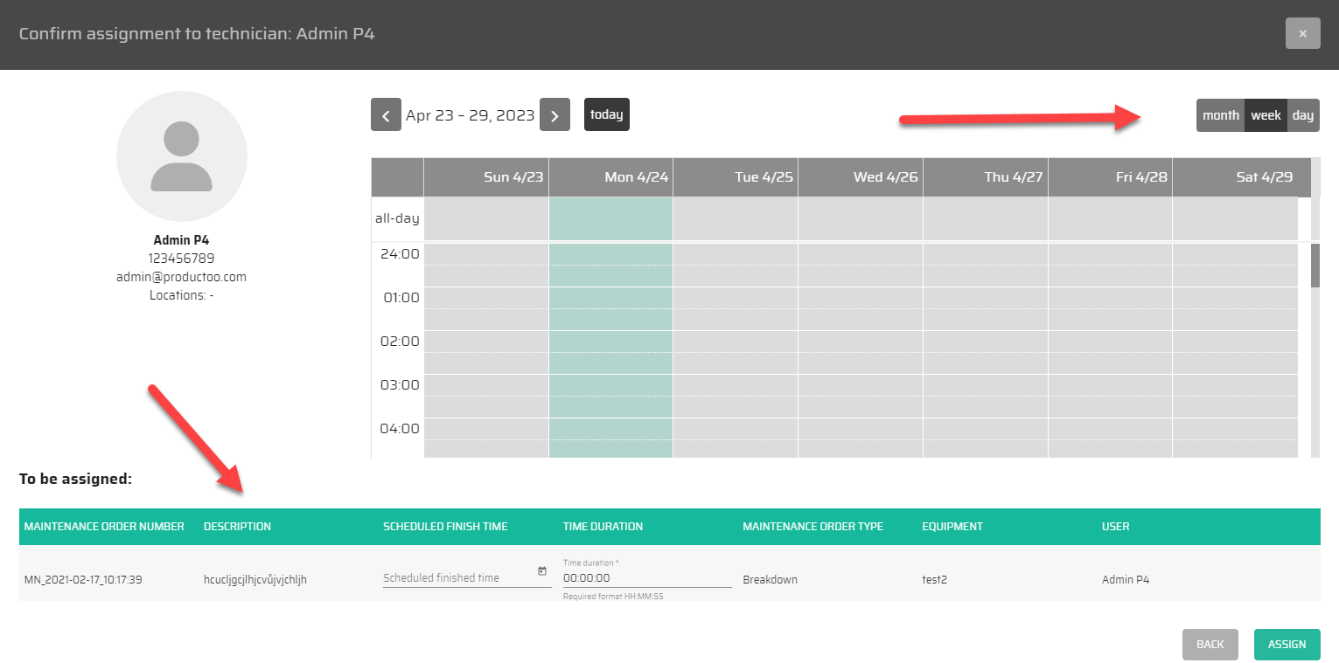Switch calendar to month view
The image size is (1339, 663).
point(1220,115)
